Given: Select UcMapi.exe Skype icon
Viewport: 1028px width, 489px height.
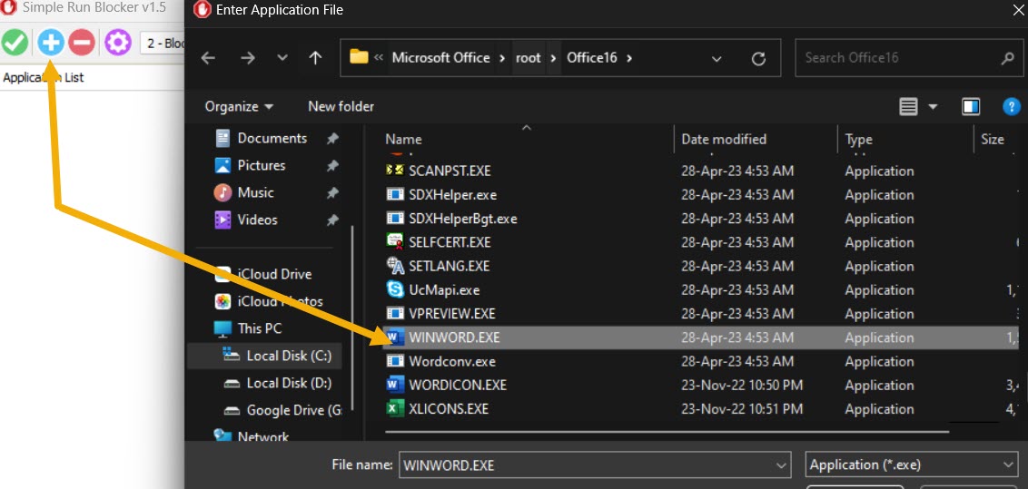Looking at the screenshot, I should (395, 290).
